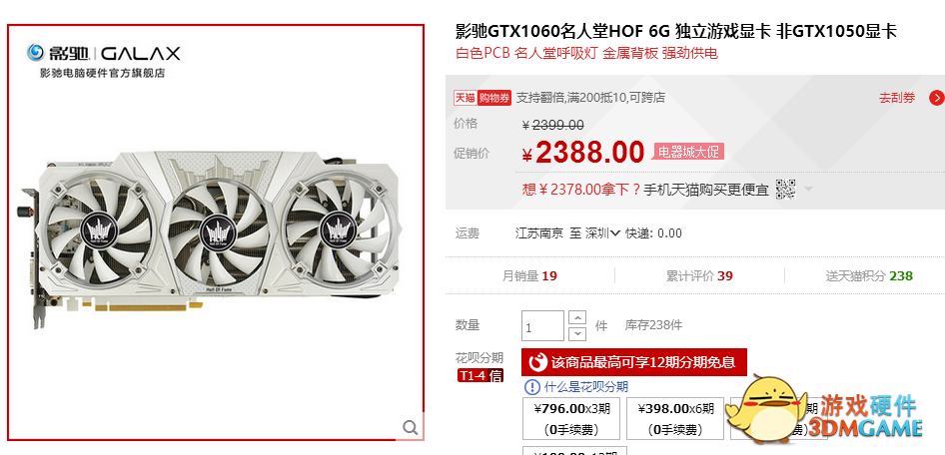Select the ¥398.00 x6期 installment option
Viewport: 945px width, 455px height.
675,418
